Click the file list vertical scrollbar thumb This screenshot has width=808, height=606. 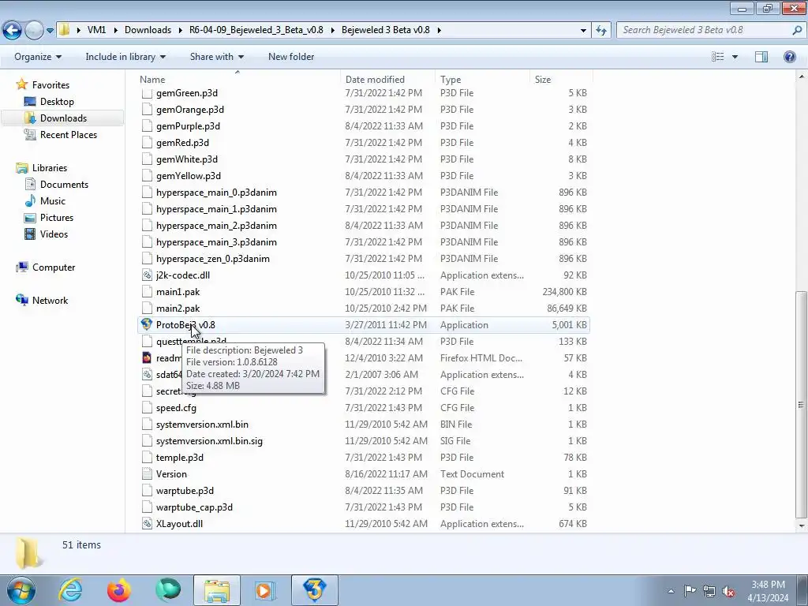pyautogui.click(x=802, y=405)
